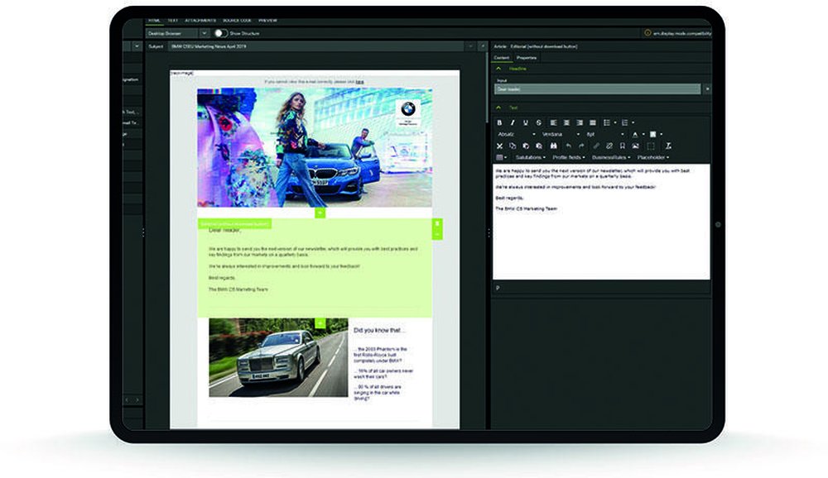
Task: Click the 'here' link in the email preview
Action: click(x=359, y=82)
